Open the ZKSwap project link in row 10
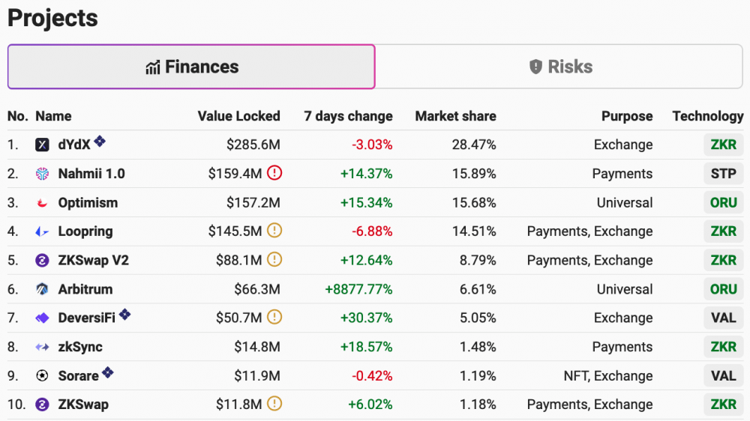750x421 pixels. (x=83, y=405)
